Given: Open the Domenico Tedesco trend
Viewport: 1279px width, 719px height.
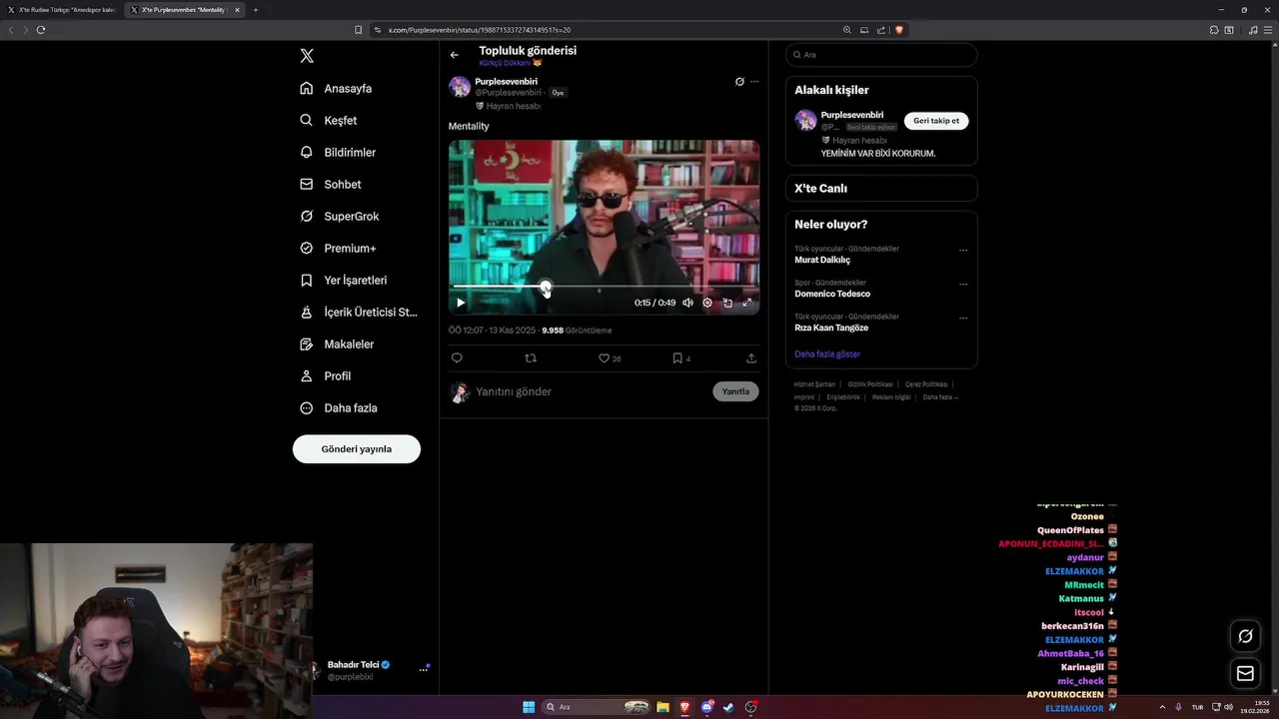Looking at the screenshot, I should (832, 294).
